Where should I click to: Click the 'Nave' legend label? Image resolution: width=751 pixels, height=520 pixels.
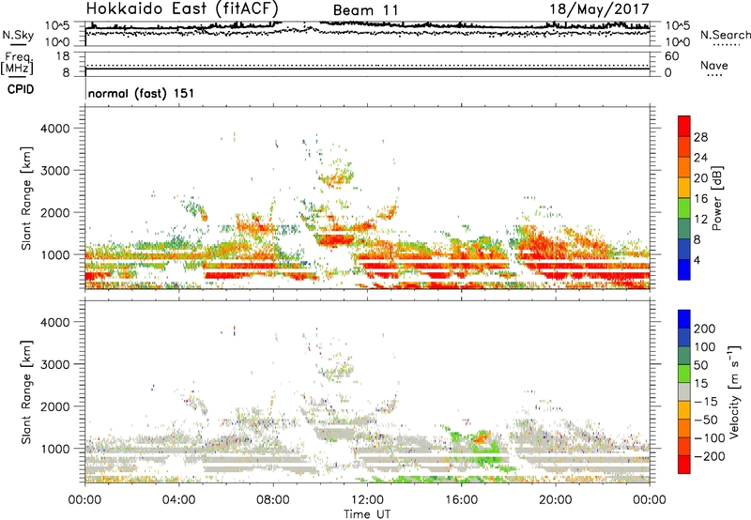[714, 65]
